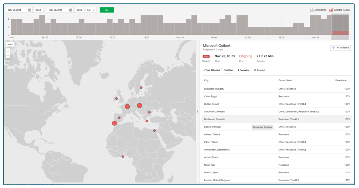Select the London, United Kingdom row
The image size is (359, 188).
pyautogui.click(x=277, y=180)
